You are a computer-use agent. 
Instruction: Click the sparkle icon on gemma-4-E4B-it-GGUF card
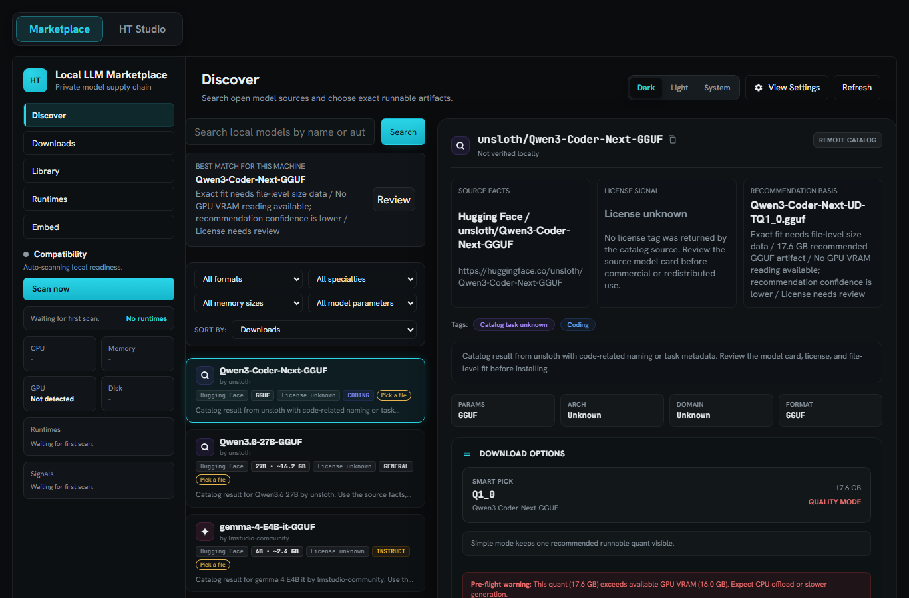click(x=205, y=532)
